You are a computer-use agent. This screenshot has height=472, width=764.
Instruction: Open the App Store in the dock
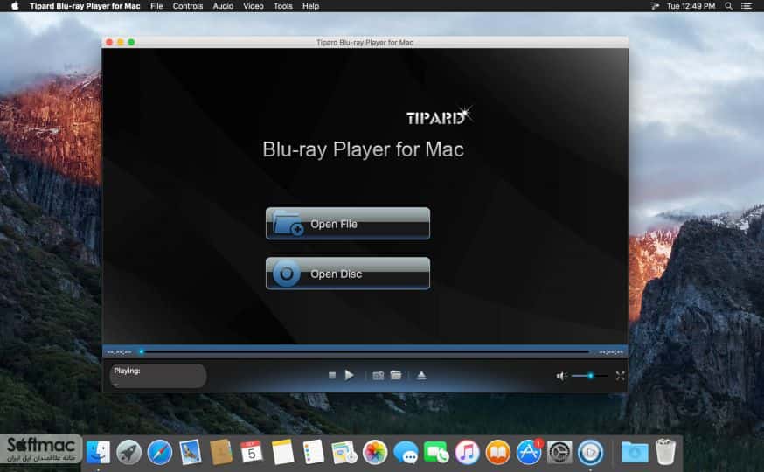529,453
